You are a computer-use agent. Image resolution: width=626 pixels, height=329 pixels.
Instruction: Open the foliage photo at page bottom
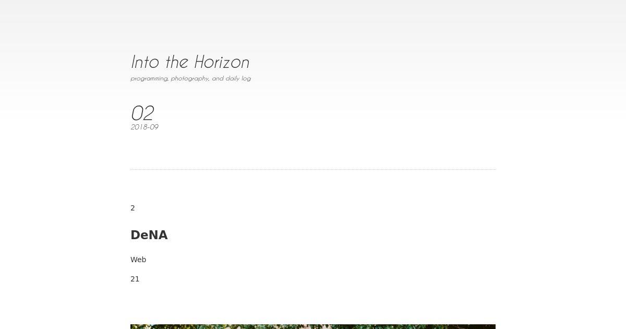pyautogui.click(x=313, y=326)
